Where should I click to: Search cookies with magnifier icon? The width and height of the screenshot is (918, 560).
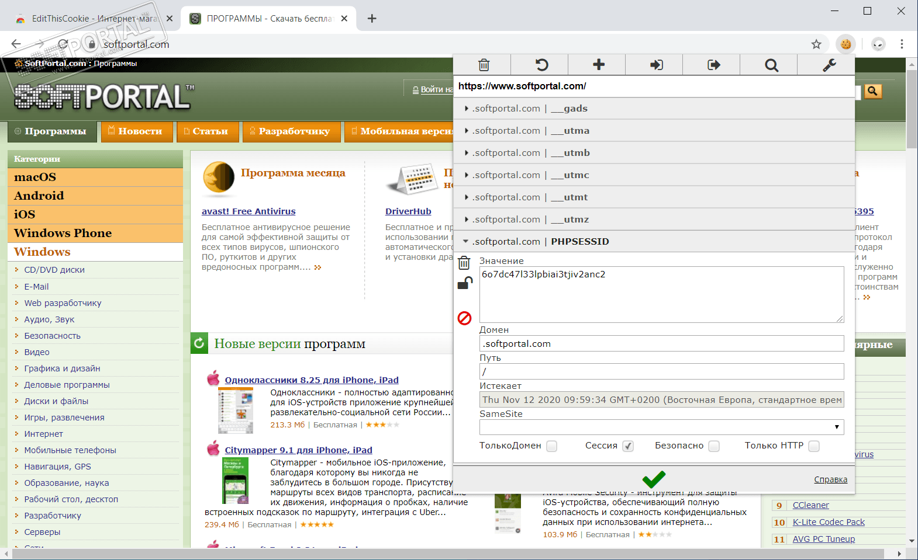point(771,65)
